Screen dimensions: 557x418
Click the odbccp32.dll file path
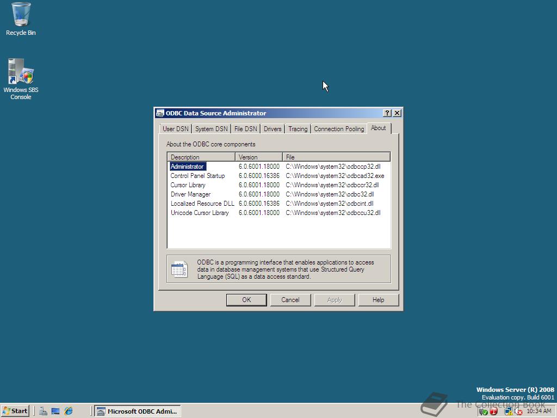pyautogui.click(x=333, y=167)
